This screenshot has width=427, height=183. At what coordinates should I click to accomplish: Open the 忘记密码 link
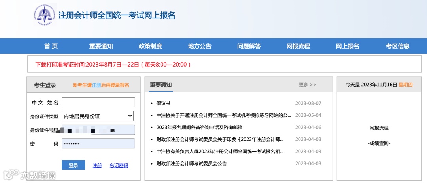pos(119,165)
